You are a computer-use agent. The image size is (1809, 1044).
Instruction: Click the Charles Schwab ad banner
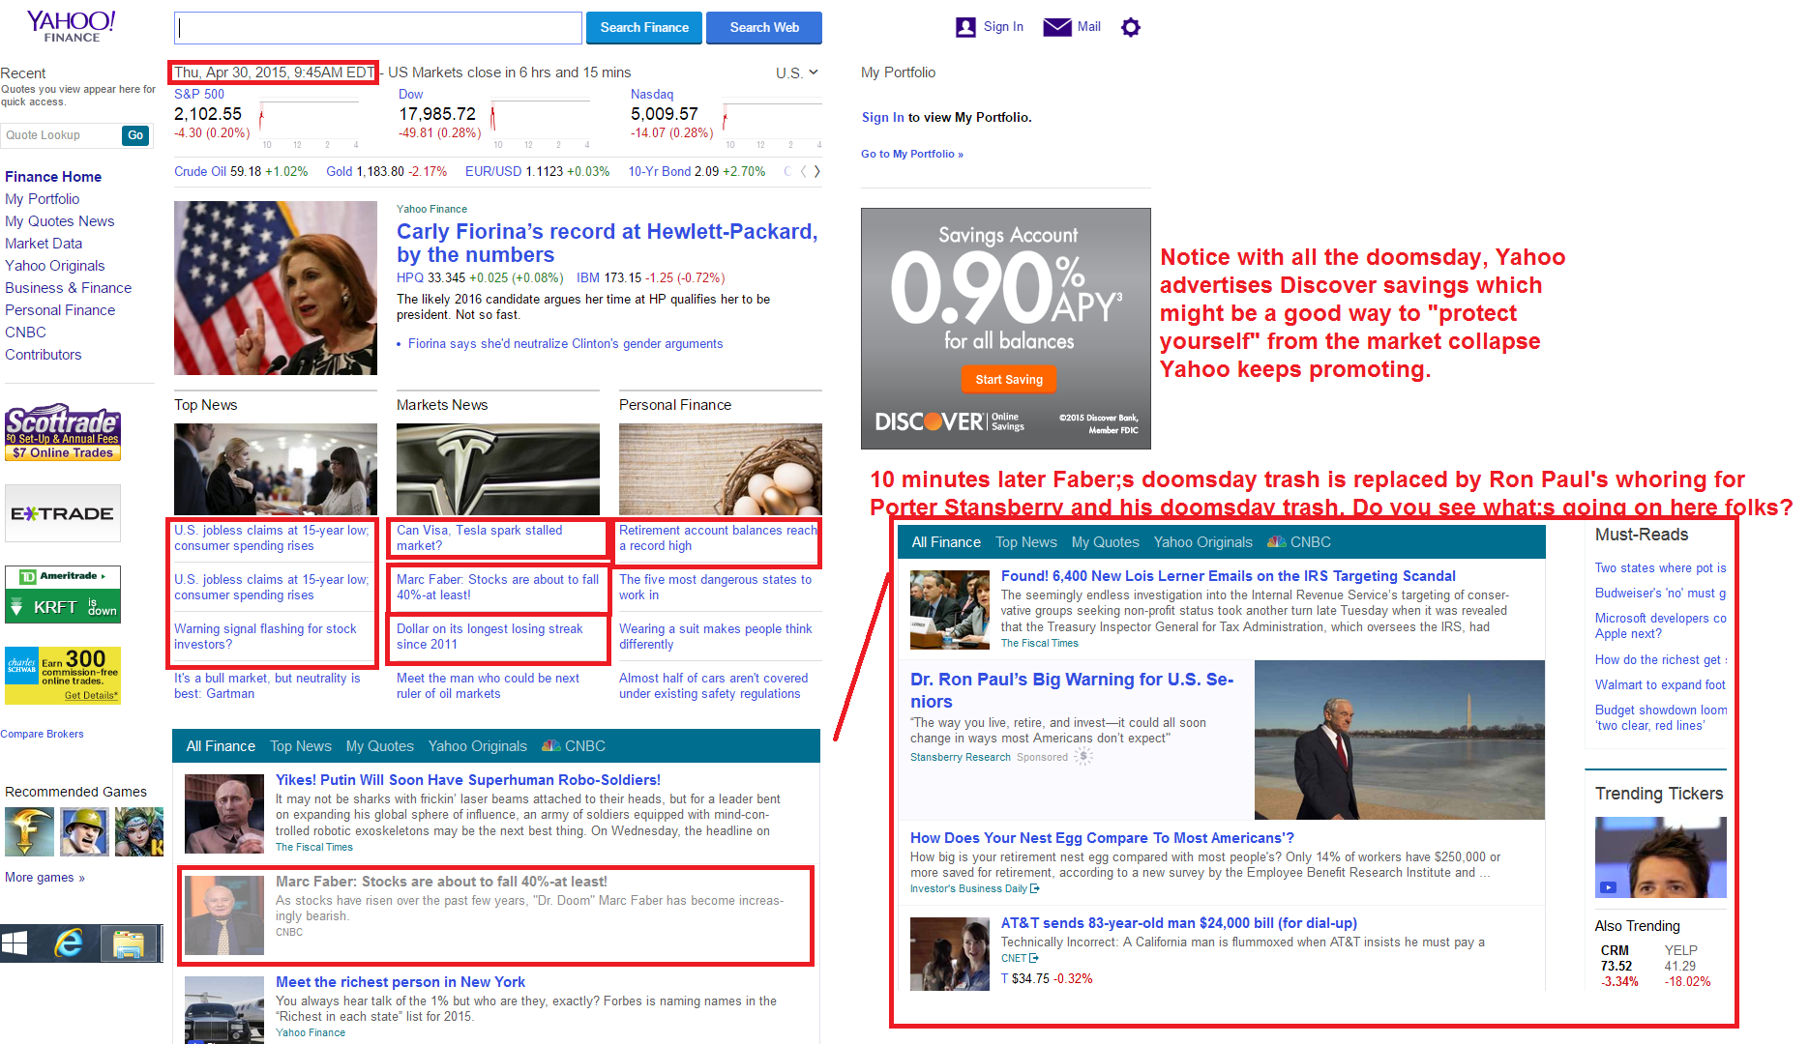point(63,675)
